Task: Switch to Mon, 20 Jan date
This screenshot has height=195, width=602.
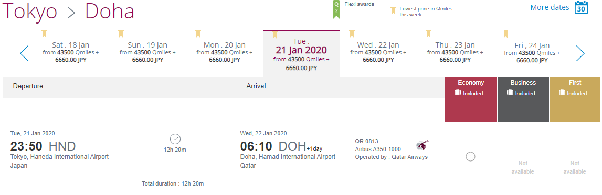Action: [225, 52]
